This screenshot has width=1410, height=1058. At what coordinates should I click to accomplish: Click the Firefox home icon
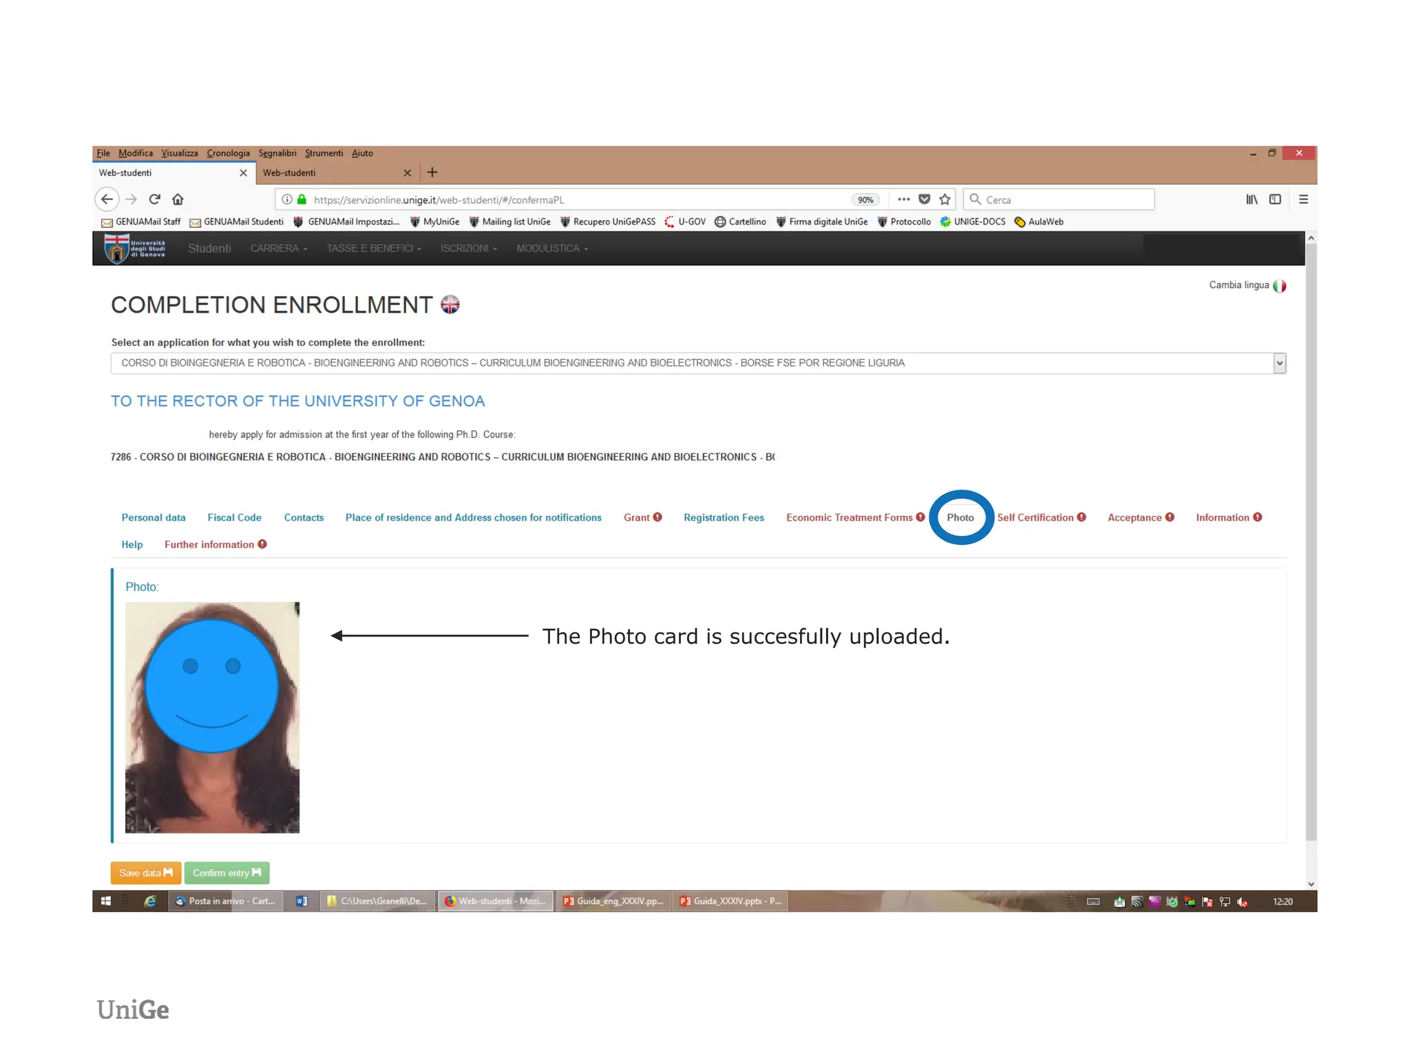click(x=178, y=199)
